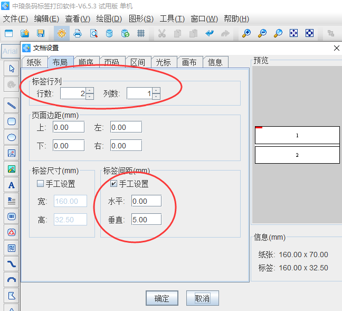Click the zoom in magnifier icon
The image size is (342, 311).
[246, 33]
